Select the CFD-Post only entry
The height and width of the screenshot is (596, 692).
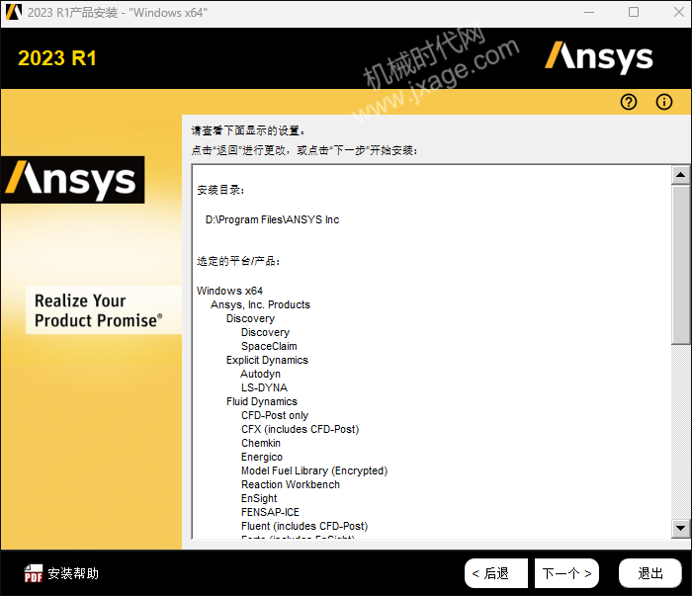point(275,415)
